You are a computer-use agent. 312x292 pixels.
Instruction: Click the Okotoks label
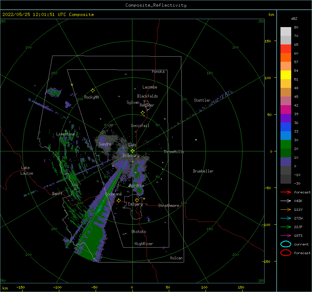pyautogui.click(x=139, y=232)
